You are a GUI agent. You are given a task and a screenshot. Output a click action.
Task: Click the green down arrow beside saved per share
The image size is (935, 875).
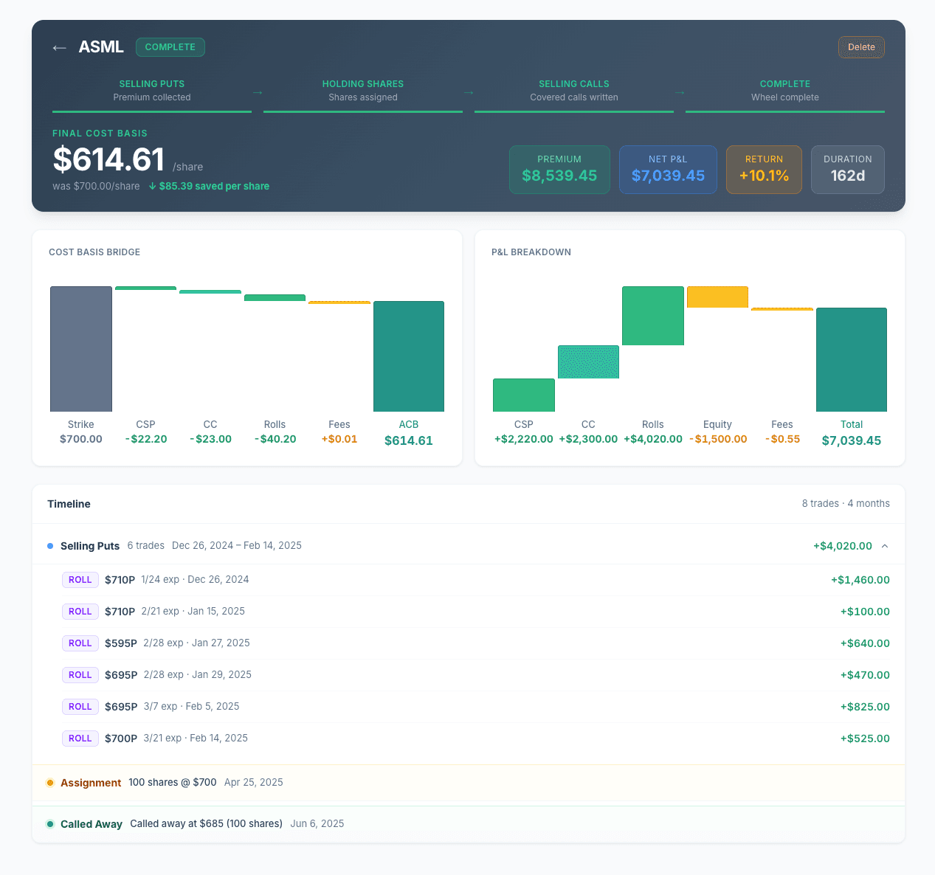(x=153, y=186)
